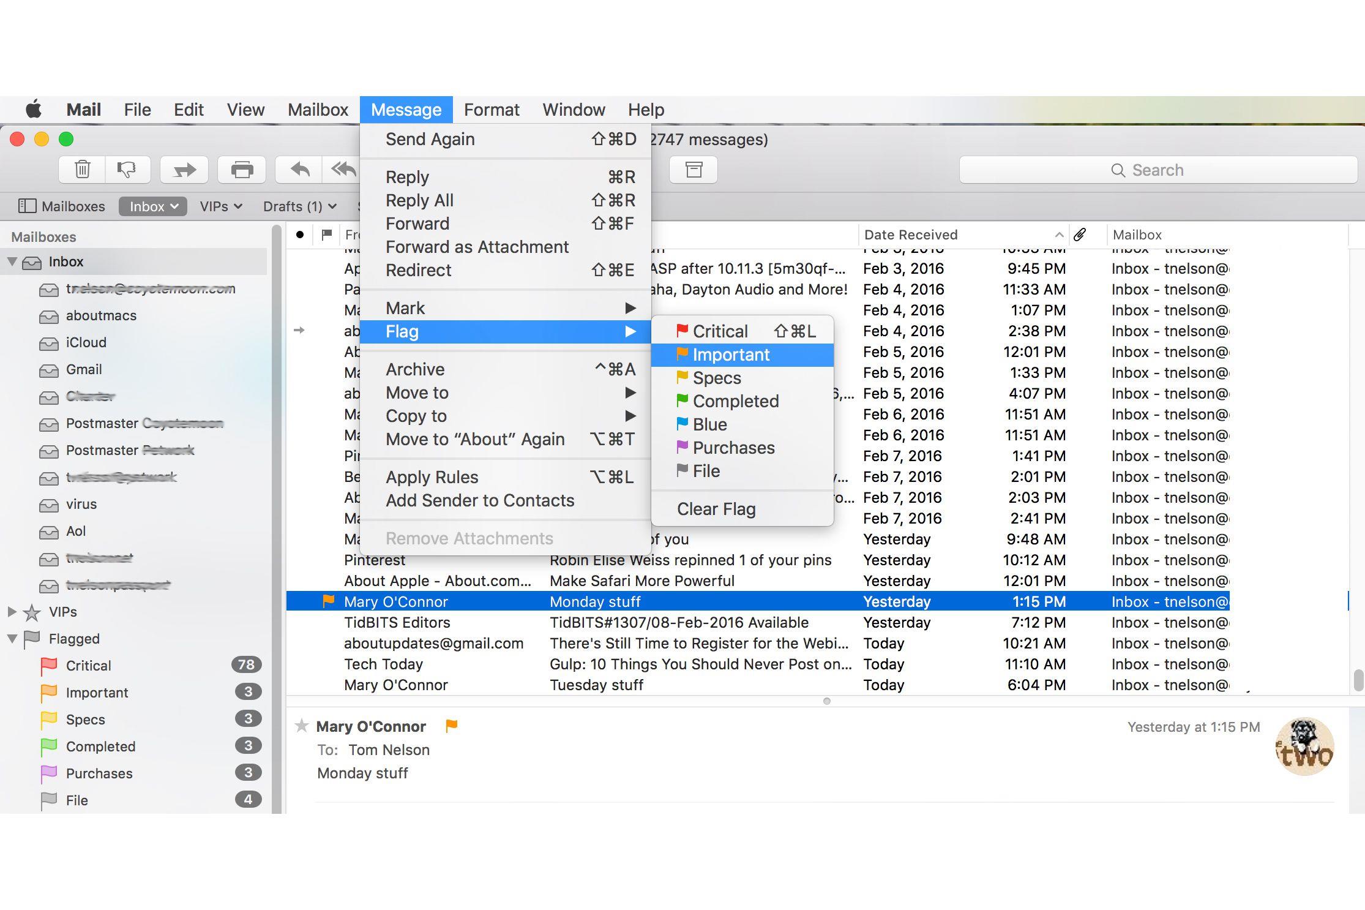Choose Redirect from the Message menu
The image size is (1365, 910).
[x=505, y=270]
